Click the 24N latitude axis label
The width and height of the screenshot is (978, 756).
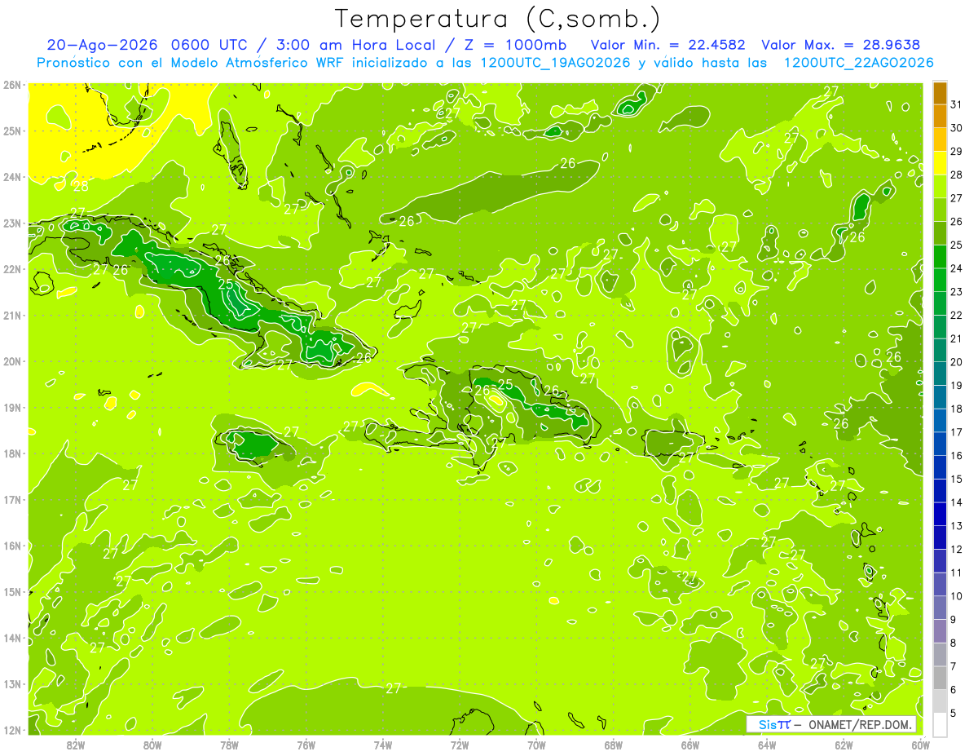pyautogui.click(x=11, y=177)
